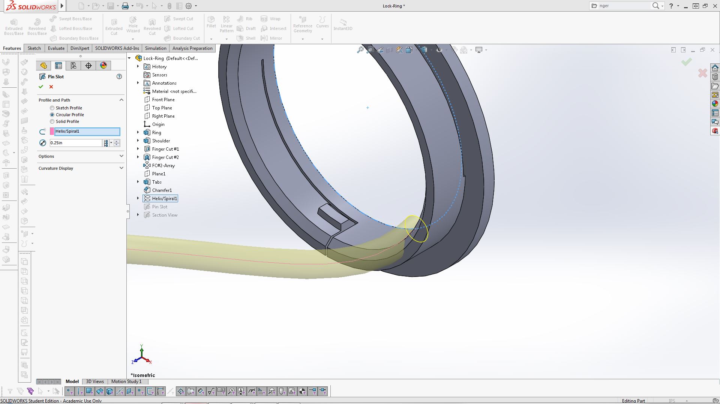The width and height of the screenshot is (720, 404).
Task: Click the Helix/Spiral1 path selection box
Action: 87,131
